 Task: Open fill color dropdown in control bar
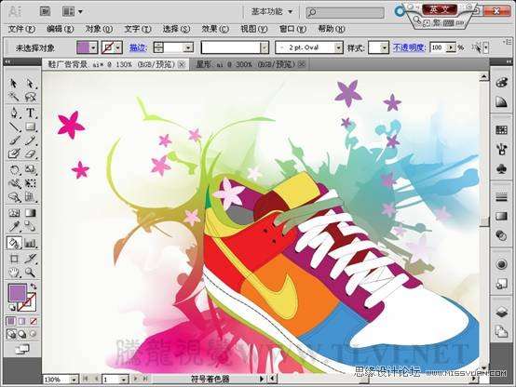point(93,48)
